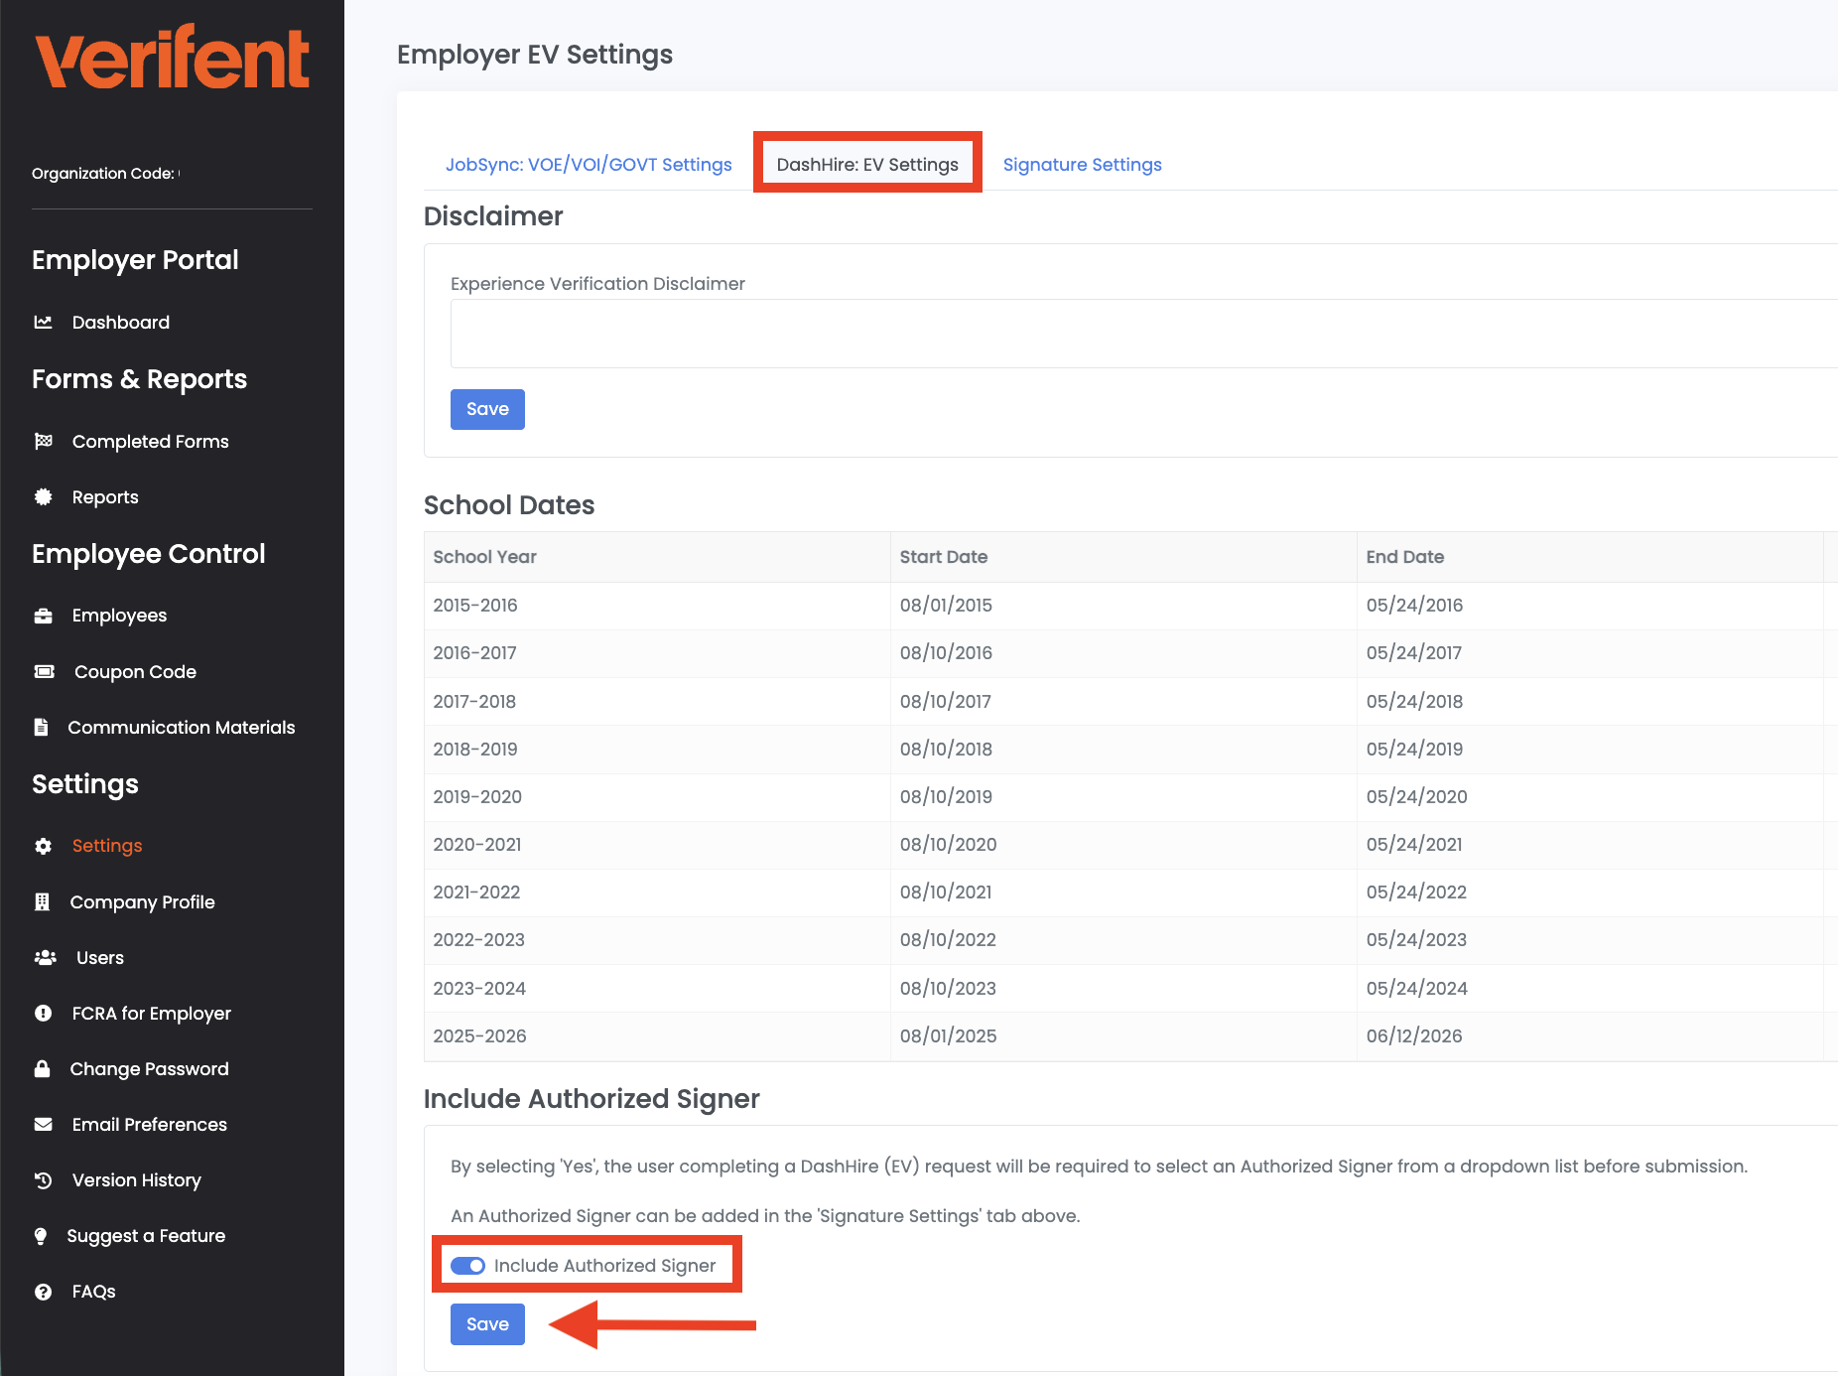Viewport: 1838px width, 1376px height.
Task: Click the Completed Forms flag icon
Action: click(x=44, y=441)
